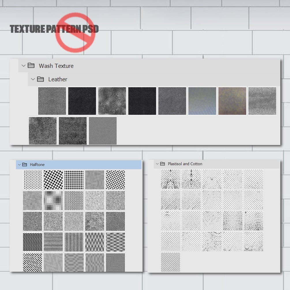Click the Leather folder icon

coord(40,79)
